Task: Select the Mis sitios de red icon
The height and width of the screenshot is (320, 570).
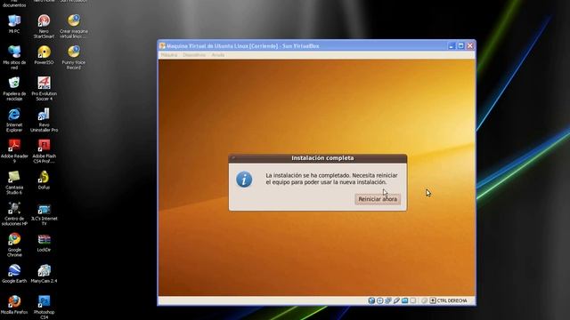Action: click(14, 57)
